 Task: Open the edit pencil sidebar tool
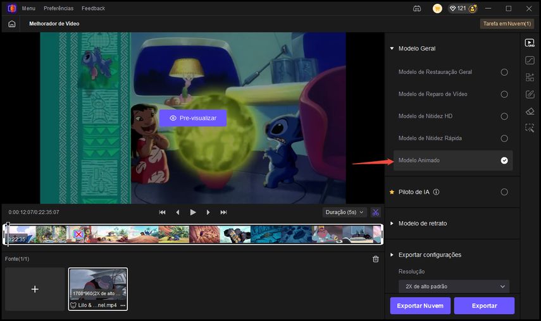[x=530, y=94]
